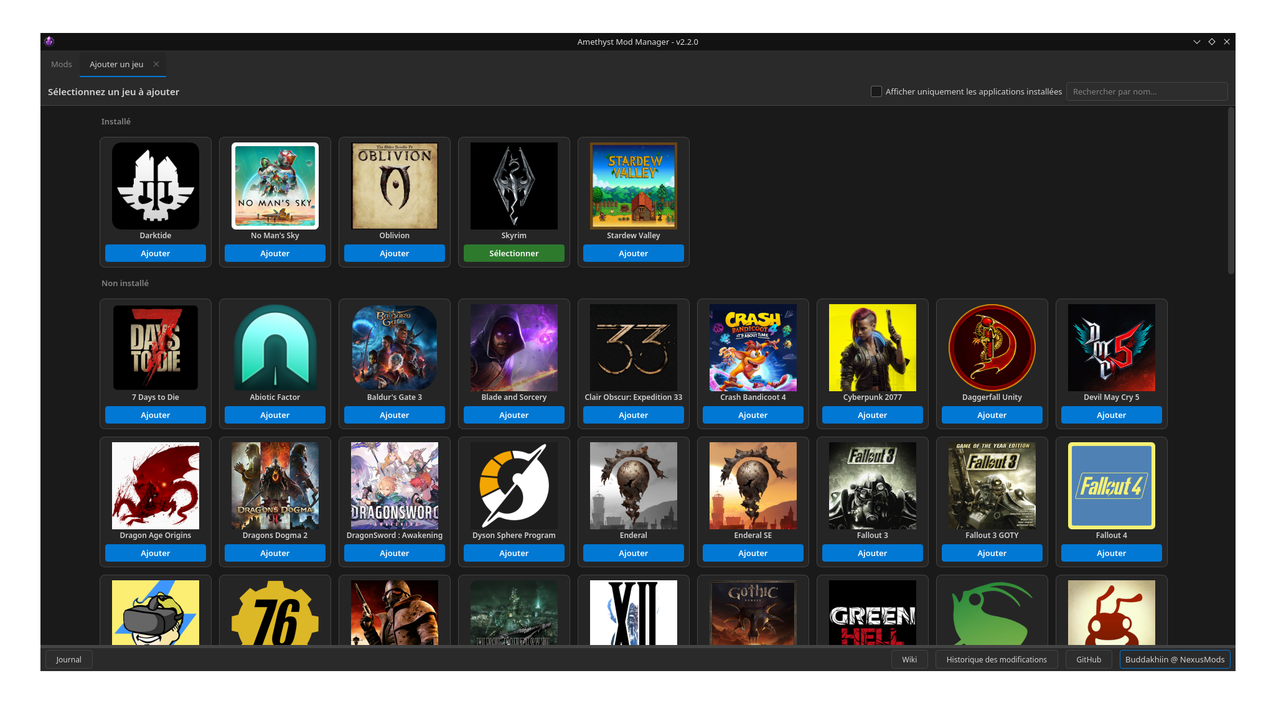Click Ajouter under Devil May Cry 5
1276x719 pixels.
[x=1112, y=415]
